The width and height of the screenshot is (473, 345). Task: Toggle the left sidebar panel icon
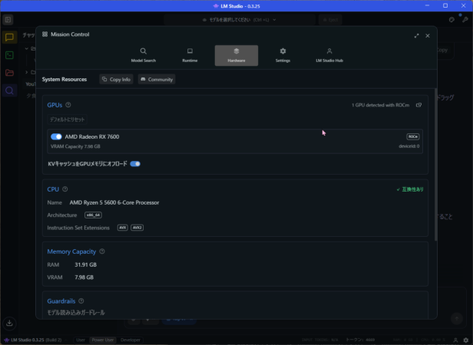[8, 20]
